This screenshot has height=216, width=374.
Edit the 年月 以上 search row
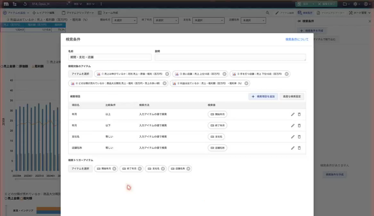click(293, 114)
